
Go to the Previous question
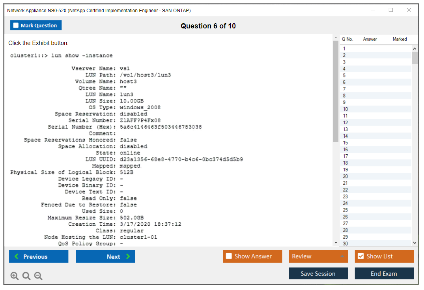[x=39, y=256]
